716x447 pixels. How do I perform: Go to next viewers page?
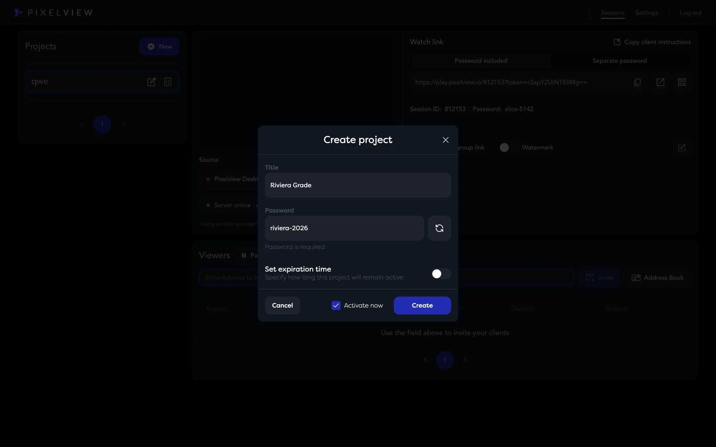[465, 360]
